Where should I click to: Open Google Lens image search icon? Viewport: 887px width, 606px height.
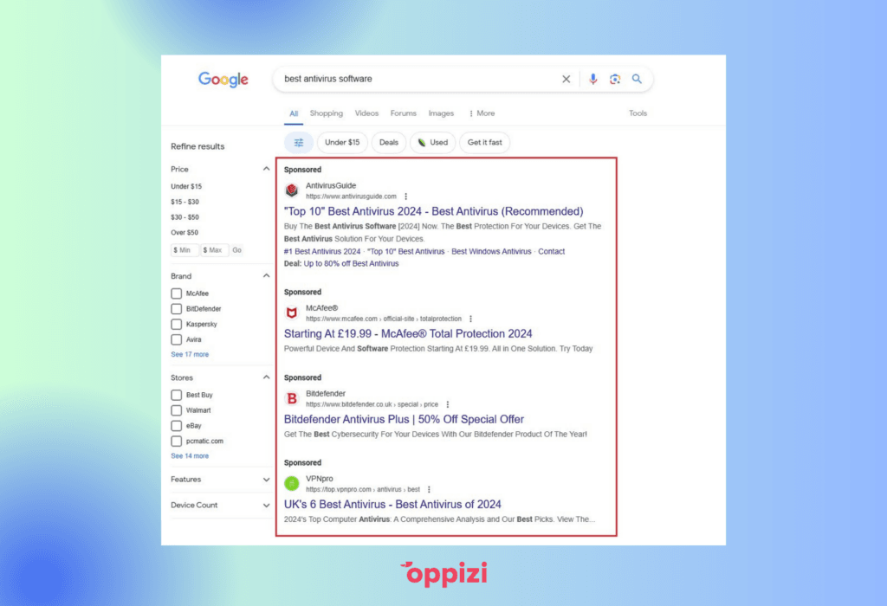pyautogui.click(x=615, y=79)
